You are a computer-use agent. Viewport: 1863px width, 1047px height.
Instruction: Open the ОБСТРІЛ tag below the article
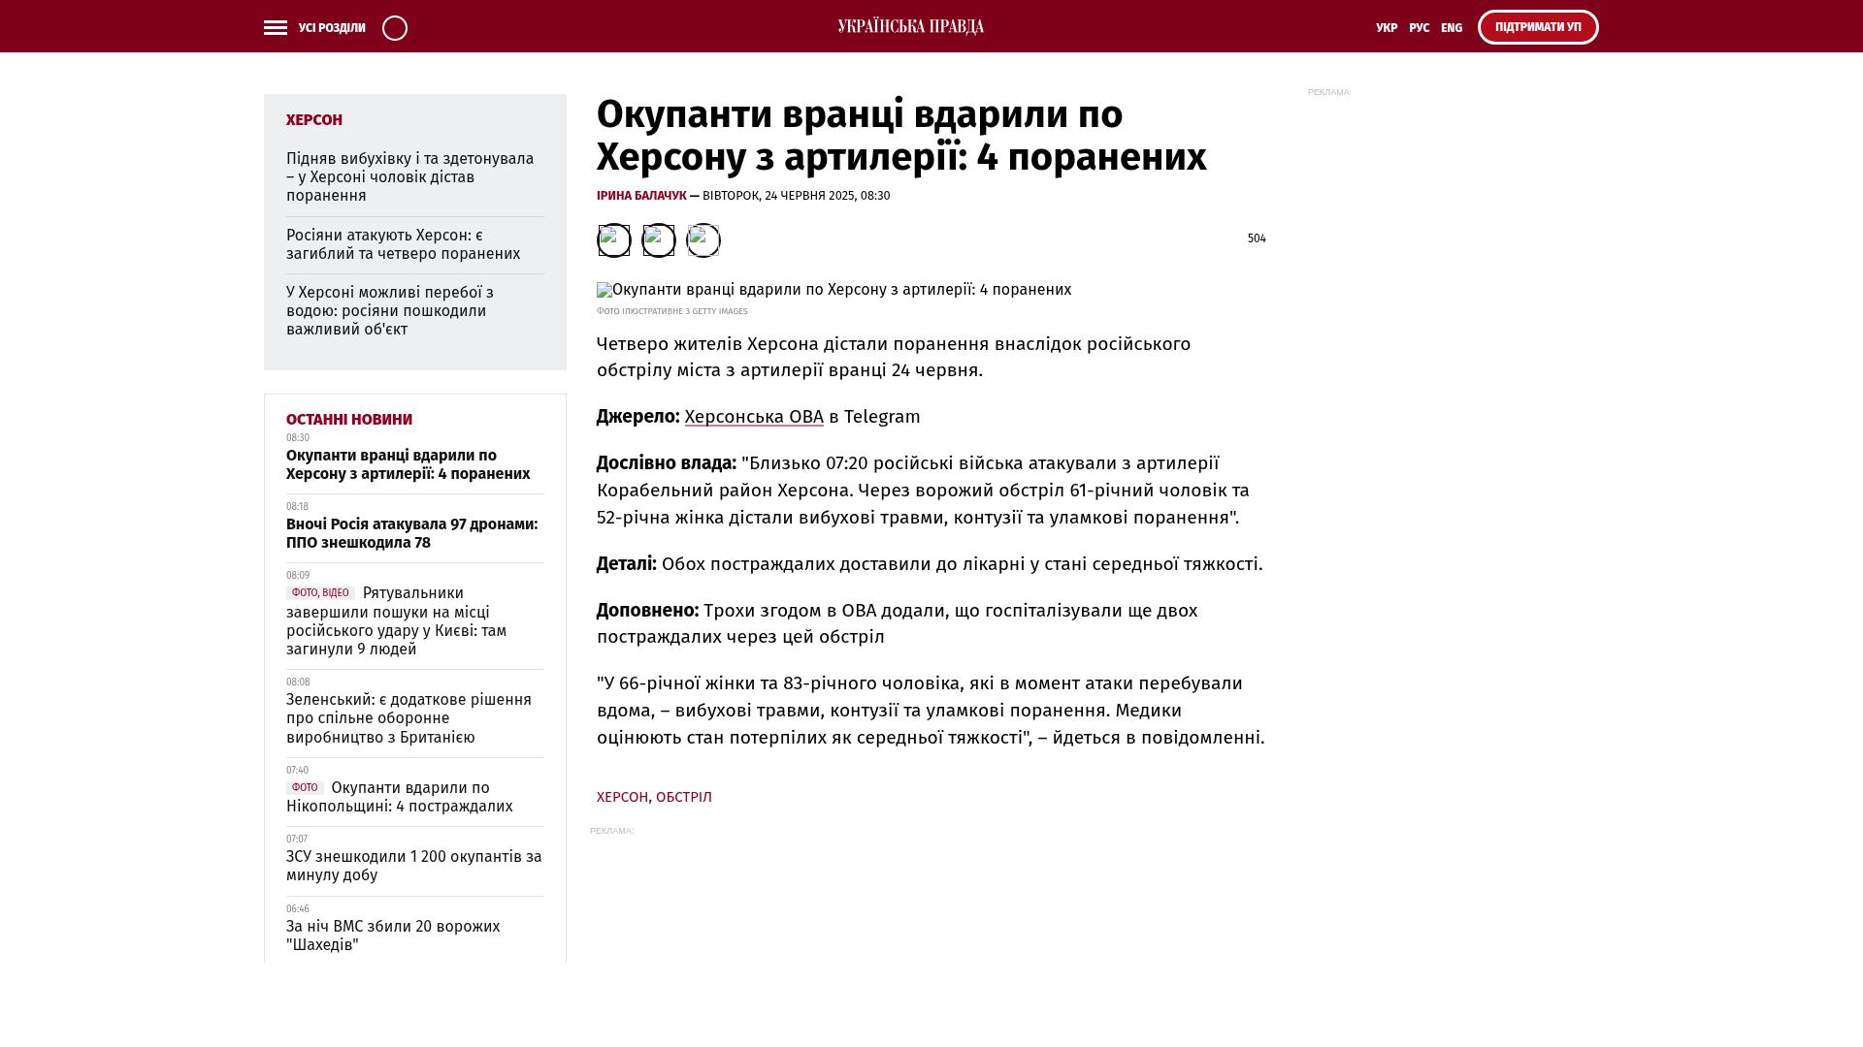coord(683,797)
